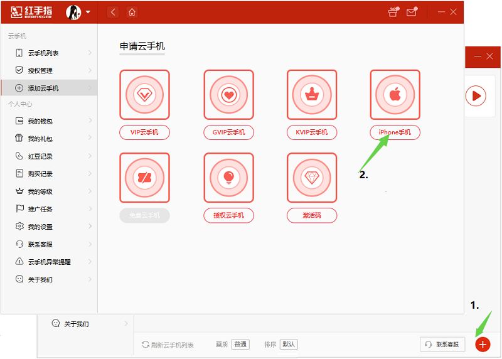Click the VIP diamond tile icon
The width and height of the screenshot is (502, 359).
(x=144, y=95)
